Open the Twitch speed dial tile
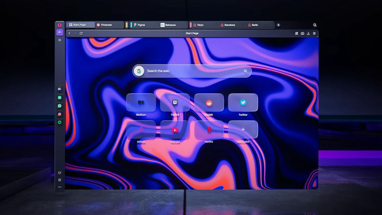The image size is (382, 215). tap(175, 103)
